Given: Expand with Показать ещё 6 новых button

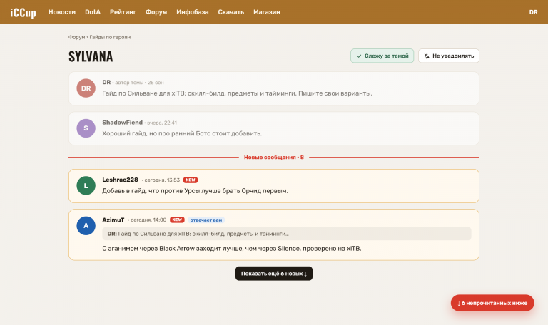Looking at the screenshot, I should (x=274, y=274).
